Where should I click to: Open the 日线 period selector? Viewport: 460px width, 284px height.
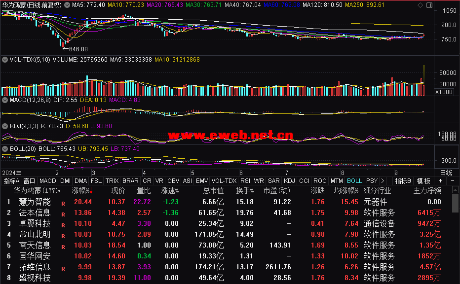[446, 173]
